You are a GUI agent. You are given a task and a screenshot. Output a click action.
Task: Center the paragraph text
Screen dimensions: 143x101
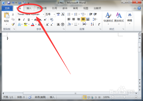click(x=74, y=19)
